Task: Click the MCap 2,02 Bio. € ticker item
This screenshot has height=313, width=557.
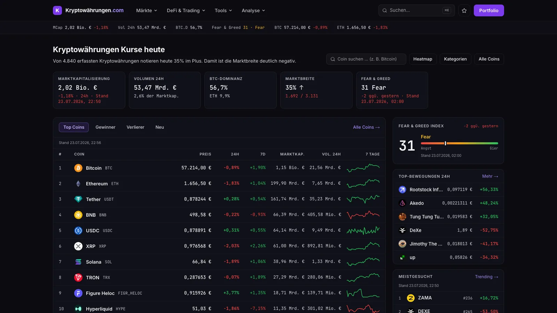Action: pyautogui.click(x=80, y=27)
